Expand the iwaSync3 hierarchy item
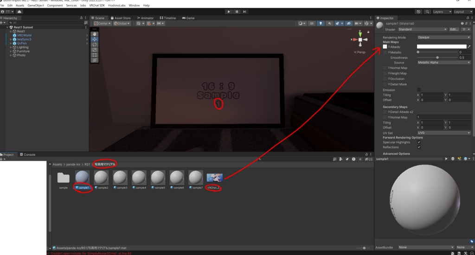 (x=11, y=39)
